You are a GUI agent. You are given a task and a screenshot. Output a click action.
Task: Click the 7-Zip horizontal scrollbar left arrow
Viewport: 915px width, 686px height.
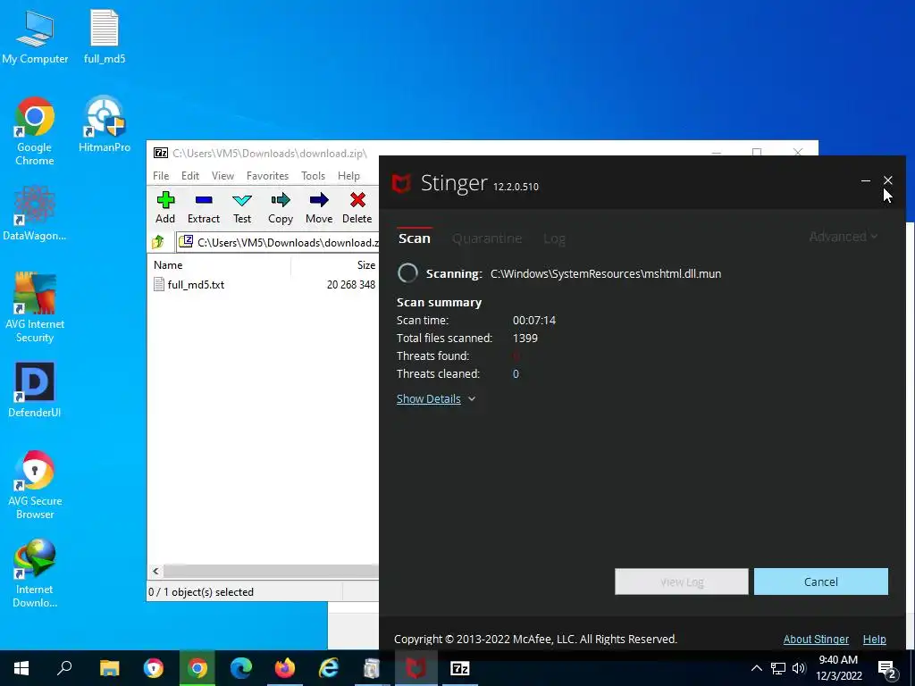tap(155, 571)
